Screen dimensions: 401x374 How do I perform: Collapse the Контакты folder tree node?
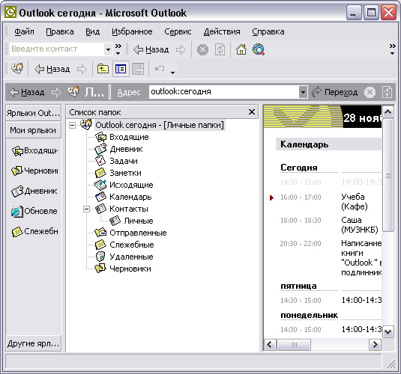(x=87, y=209)
